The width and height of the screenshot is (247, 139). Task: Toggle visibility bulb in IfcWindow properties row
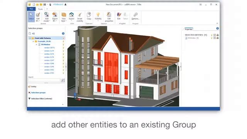tap(212, 38)
